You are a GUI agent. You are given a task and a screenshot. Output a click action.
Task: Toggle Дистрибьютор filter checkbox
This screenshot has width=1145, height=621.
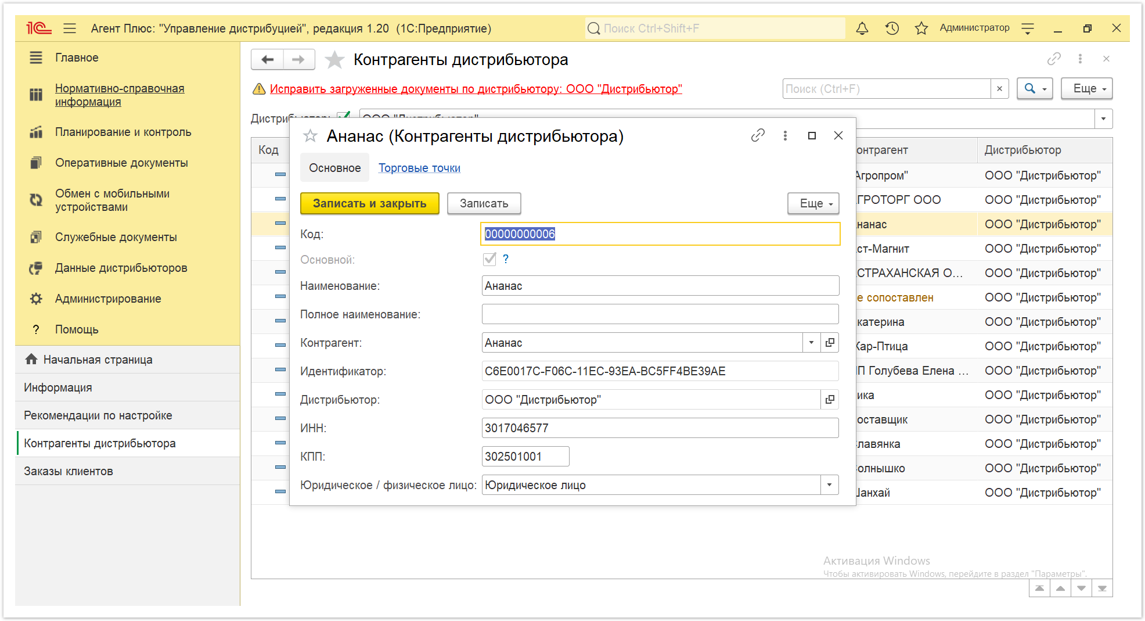point(344,116)
